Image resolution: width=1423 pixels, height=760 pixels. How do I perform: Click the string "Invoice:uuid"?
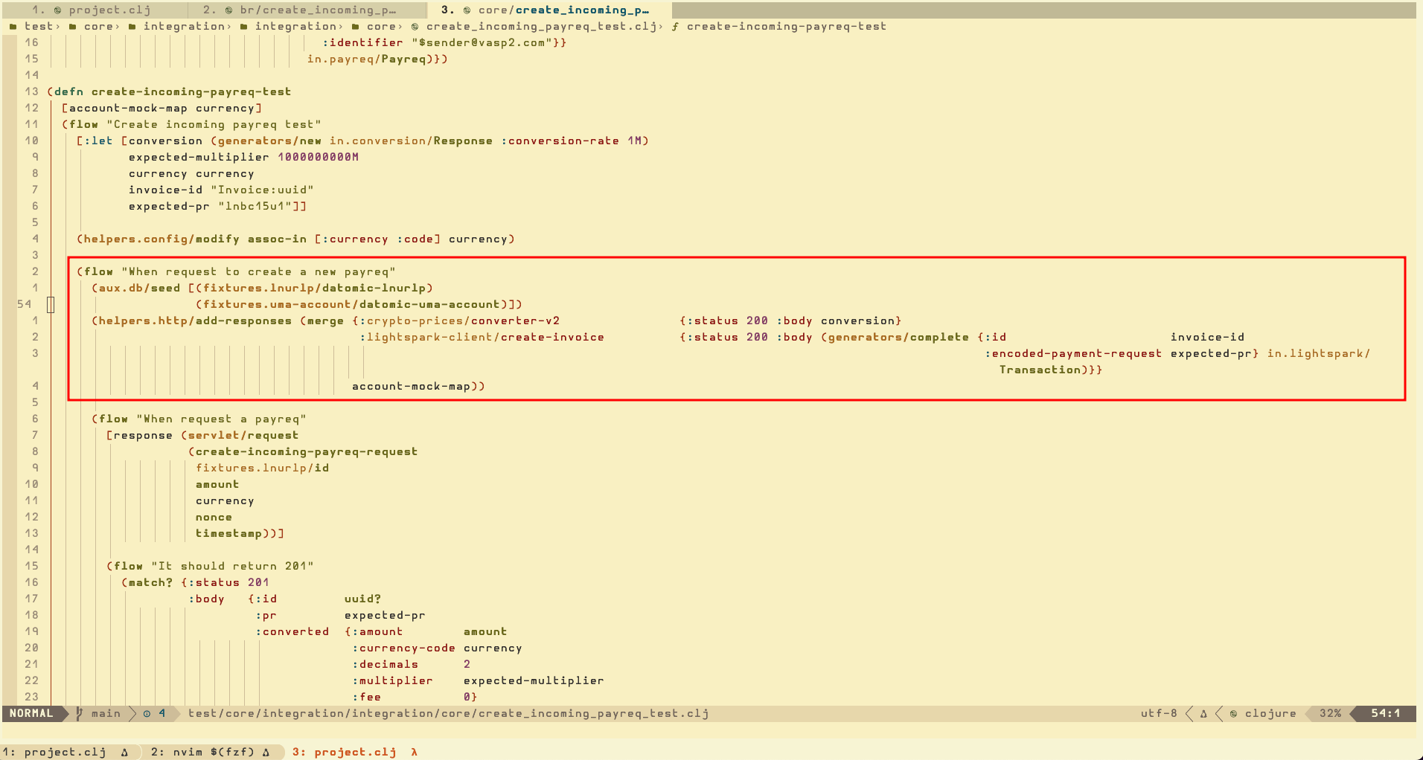click(262, 190)
